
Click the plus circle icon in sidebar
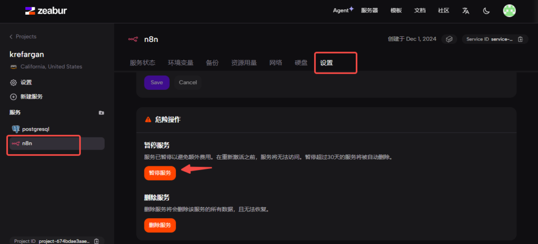(x=13, y=97)
